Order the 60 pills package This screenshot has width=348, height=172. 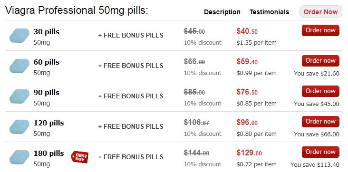click(x=320, y=61)
